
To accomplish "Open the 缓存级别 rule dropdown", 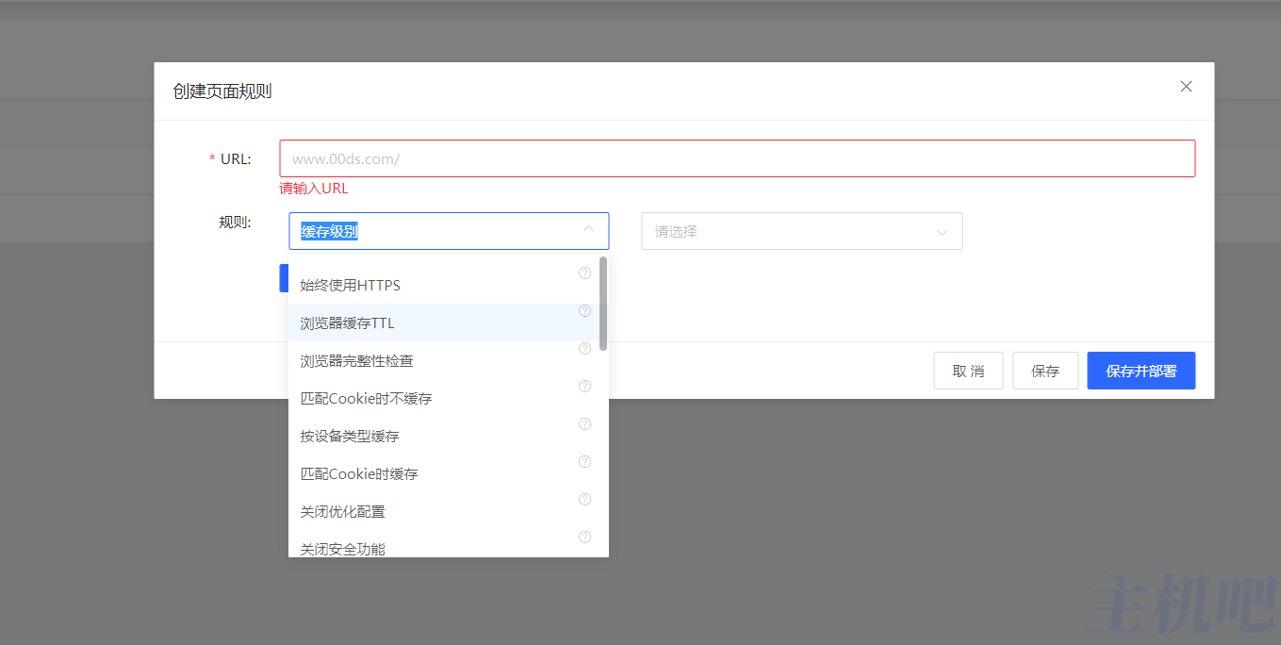I will [x=449, y=231].
